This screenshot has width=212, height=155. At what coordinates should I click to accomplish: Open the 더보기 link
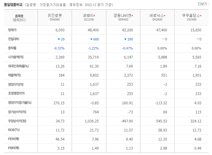(x=203, y=4)
